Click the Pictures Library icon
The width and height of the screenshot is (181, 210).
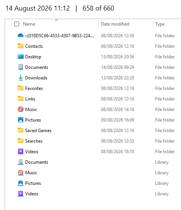[x=21, y=183]
